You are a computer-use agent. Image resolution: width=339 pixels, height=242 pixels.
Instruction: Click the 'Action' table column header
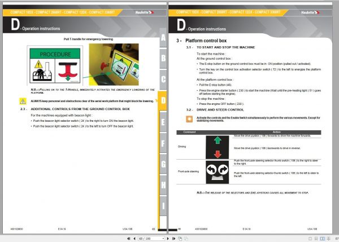click(276, 132)
